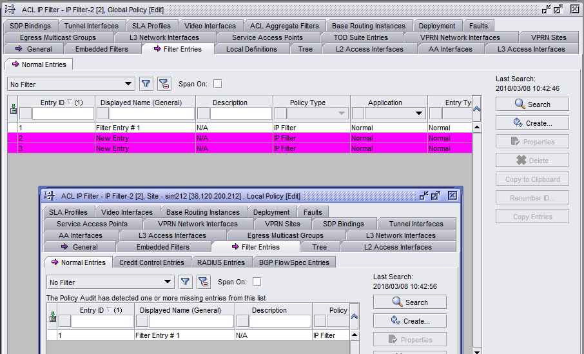Click the clear filter icon in Global Policy
This screenshot has height=354, width=584.
[164, 84]
